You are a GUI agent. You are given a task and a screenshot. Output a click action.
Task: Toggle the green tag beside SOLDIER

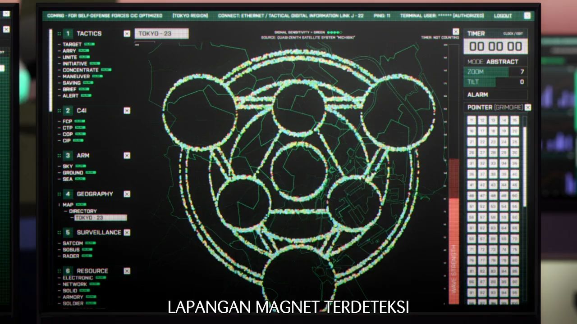click(x=91, y=303)
